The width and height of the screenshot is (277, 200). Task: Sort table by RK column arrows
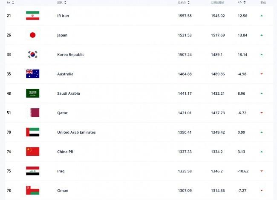[x=13, y=3]
